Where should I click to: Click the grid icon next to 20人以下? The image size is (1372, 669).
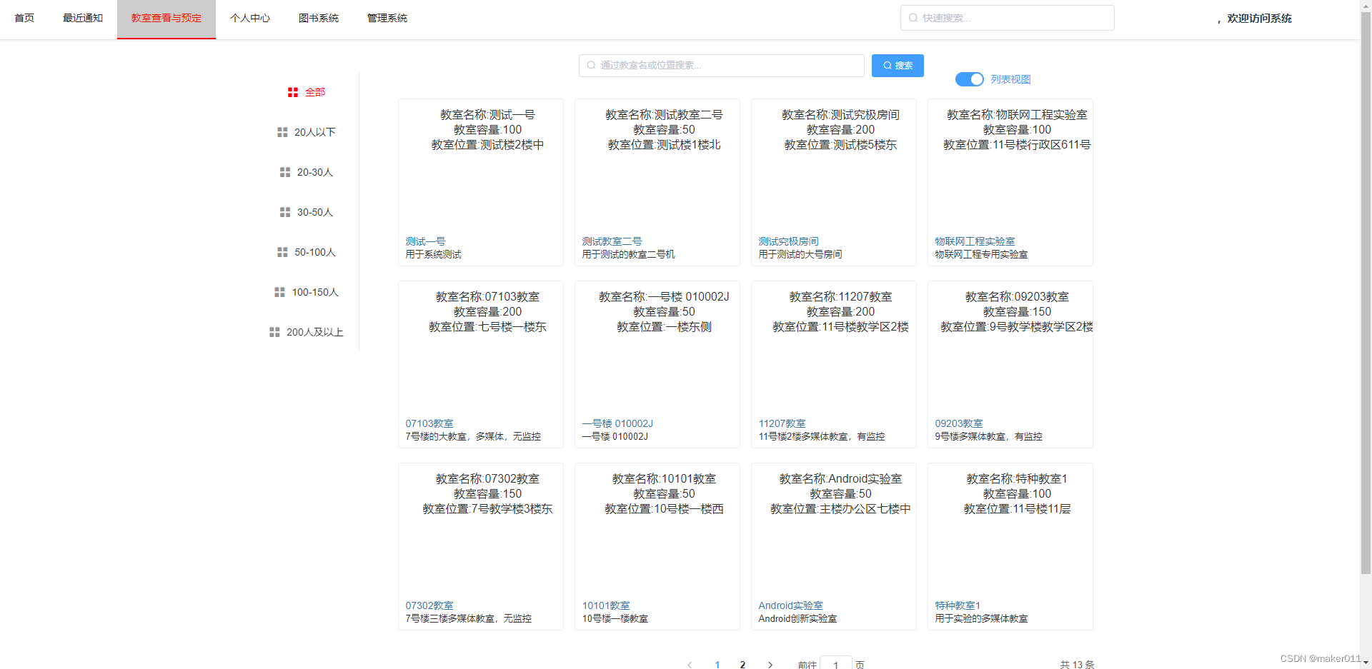click(282, 131)
